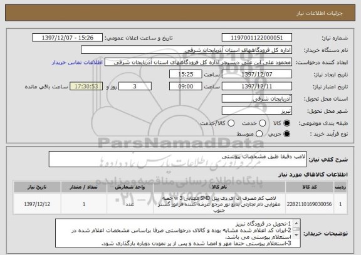Click the remaining days field showing 3
The width and height of the screenshot is (361, 255).
tap(135, 86)
